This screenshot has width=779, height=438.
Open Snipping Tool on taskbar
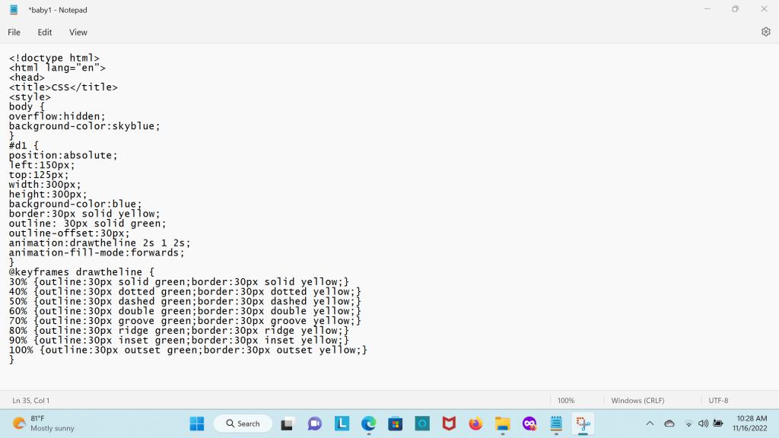pyautogui.click(x=583, y=424)
